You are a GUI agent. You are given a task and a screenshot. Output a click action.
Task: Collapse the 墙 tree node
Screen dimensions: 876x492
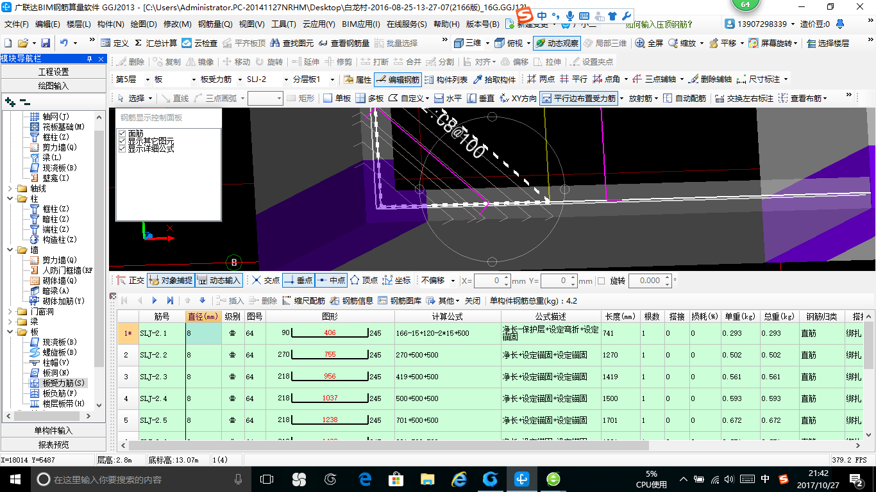pyautogui.click(x=10, y=250)
